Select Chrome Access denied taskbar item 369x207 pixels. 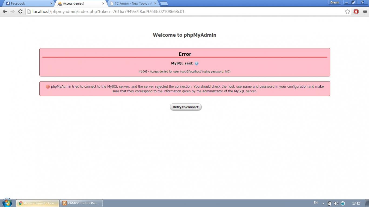point(38,203)
